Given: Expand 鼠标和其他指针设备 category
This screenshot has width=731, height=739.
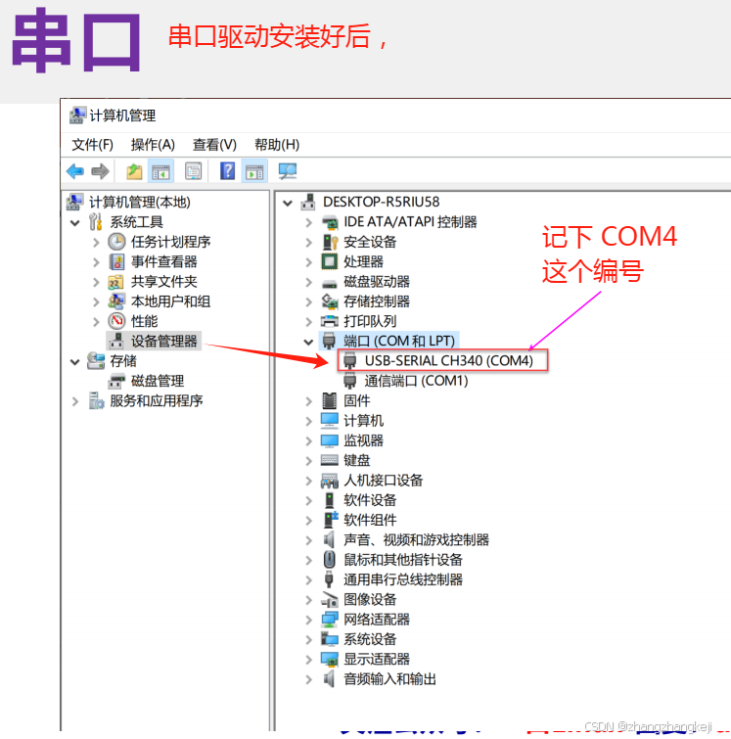Looking at the screenshot, I should (308, 560).
